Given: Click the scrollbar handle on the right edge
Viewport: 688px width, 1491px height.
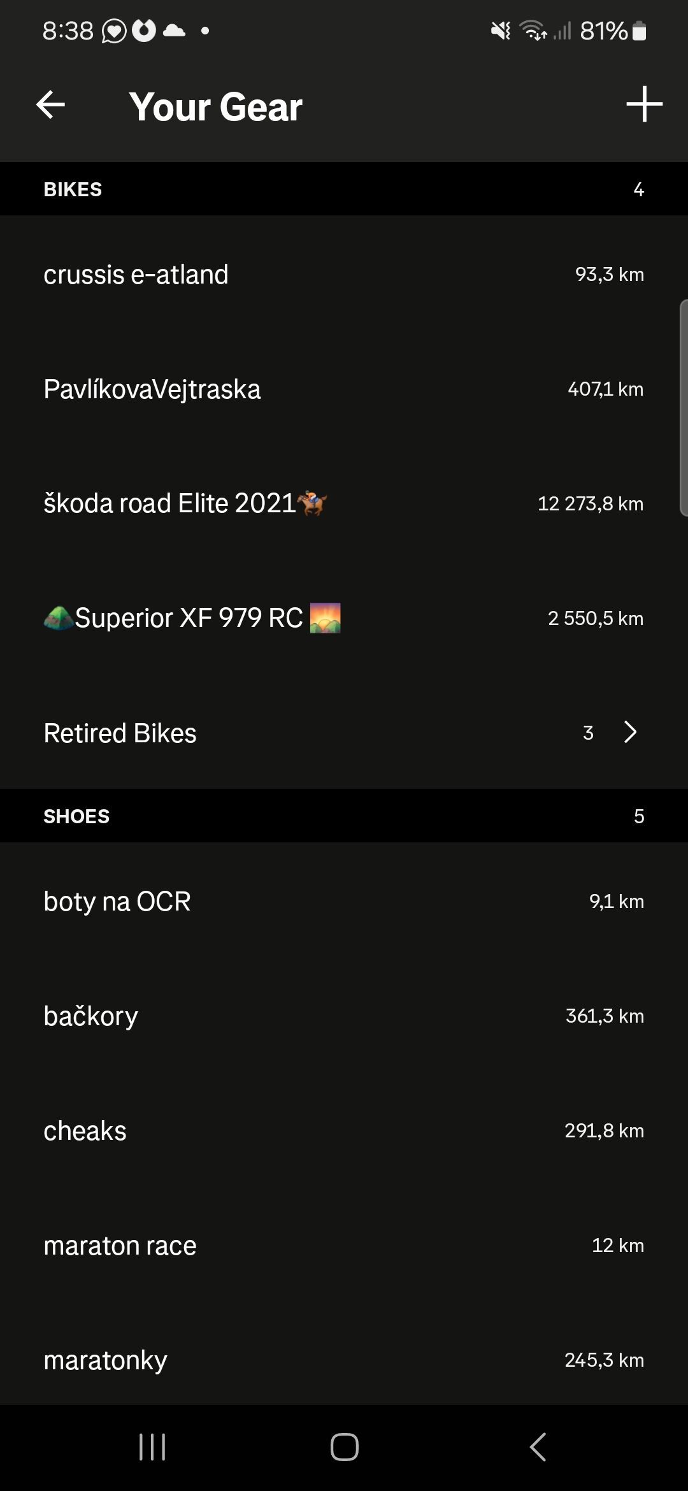Looking at the screenshot, I should coord(684,408).
